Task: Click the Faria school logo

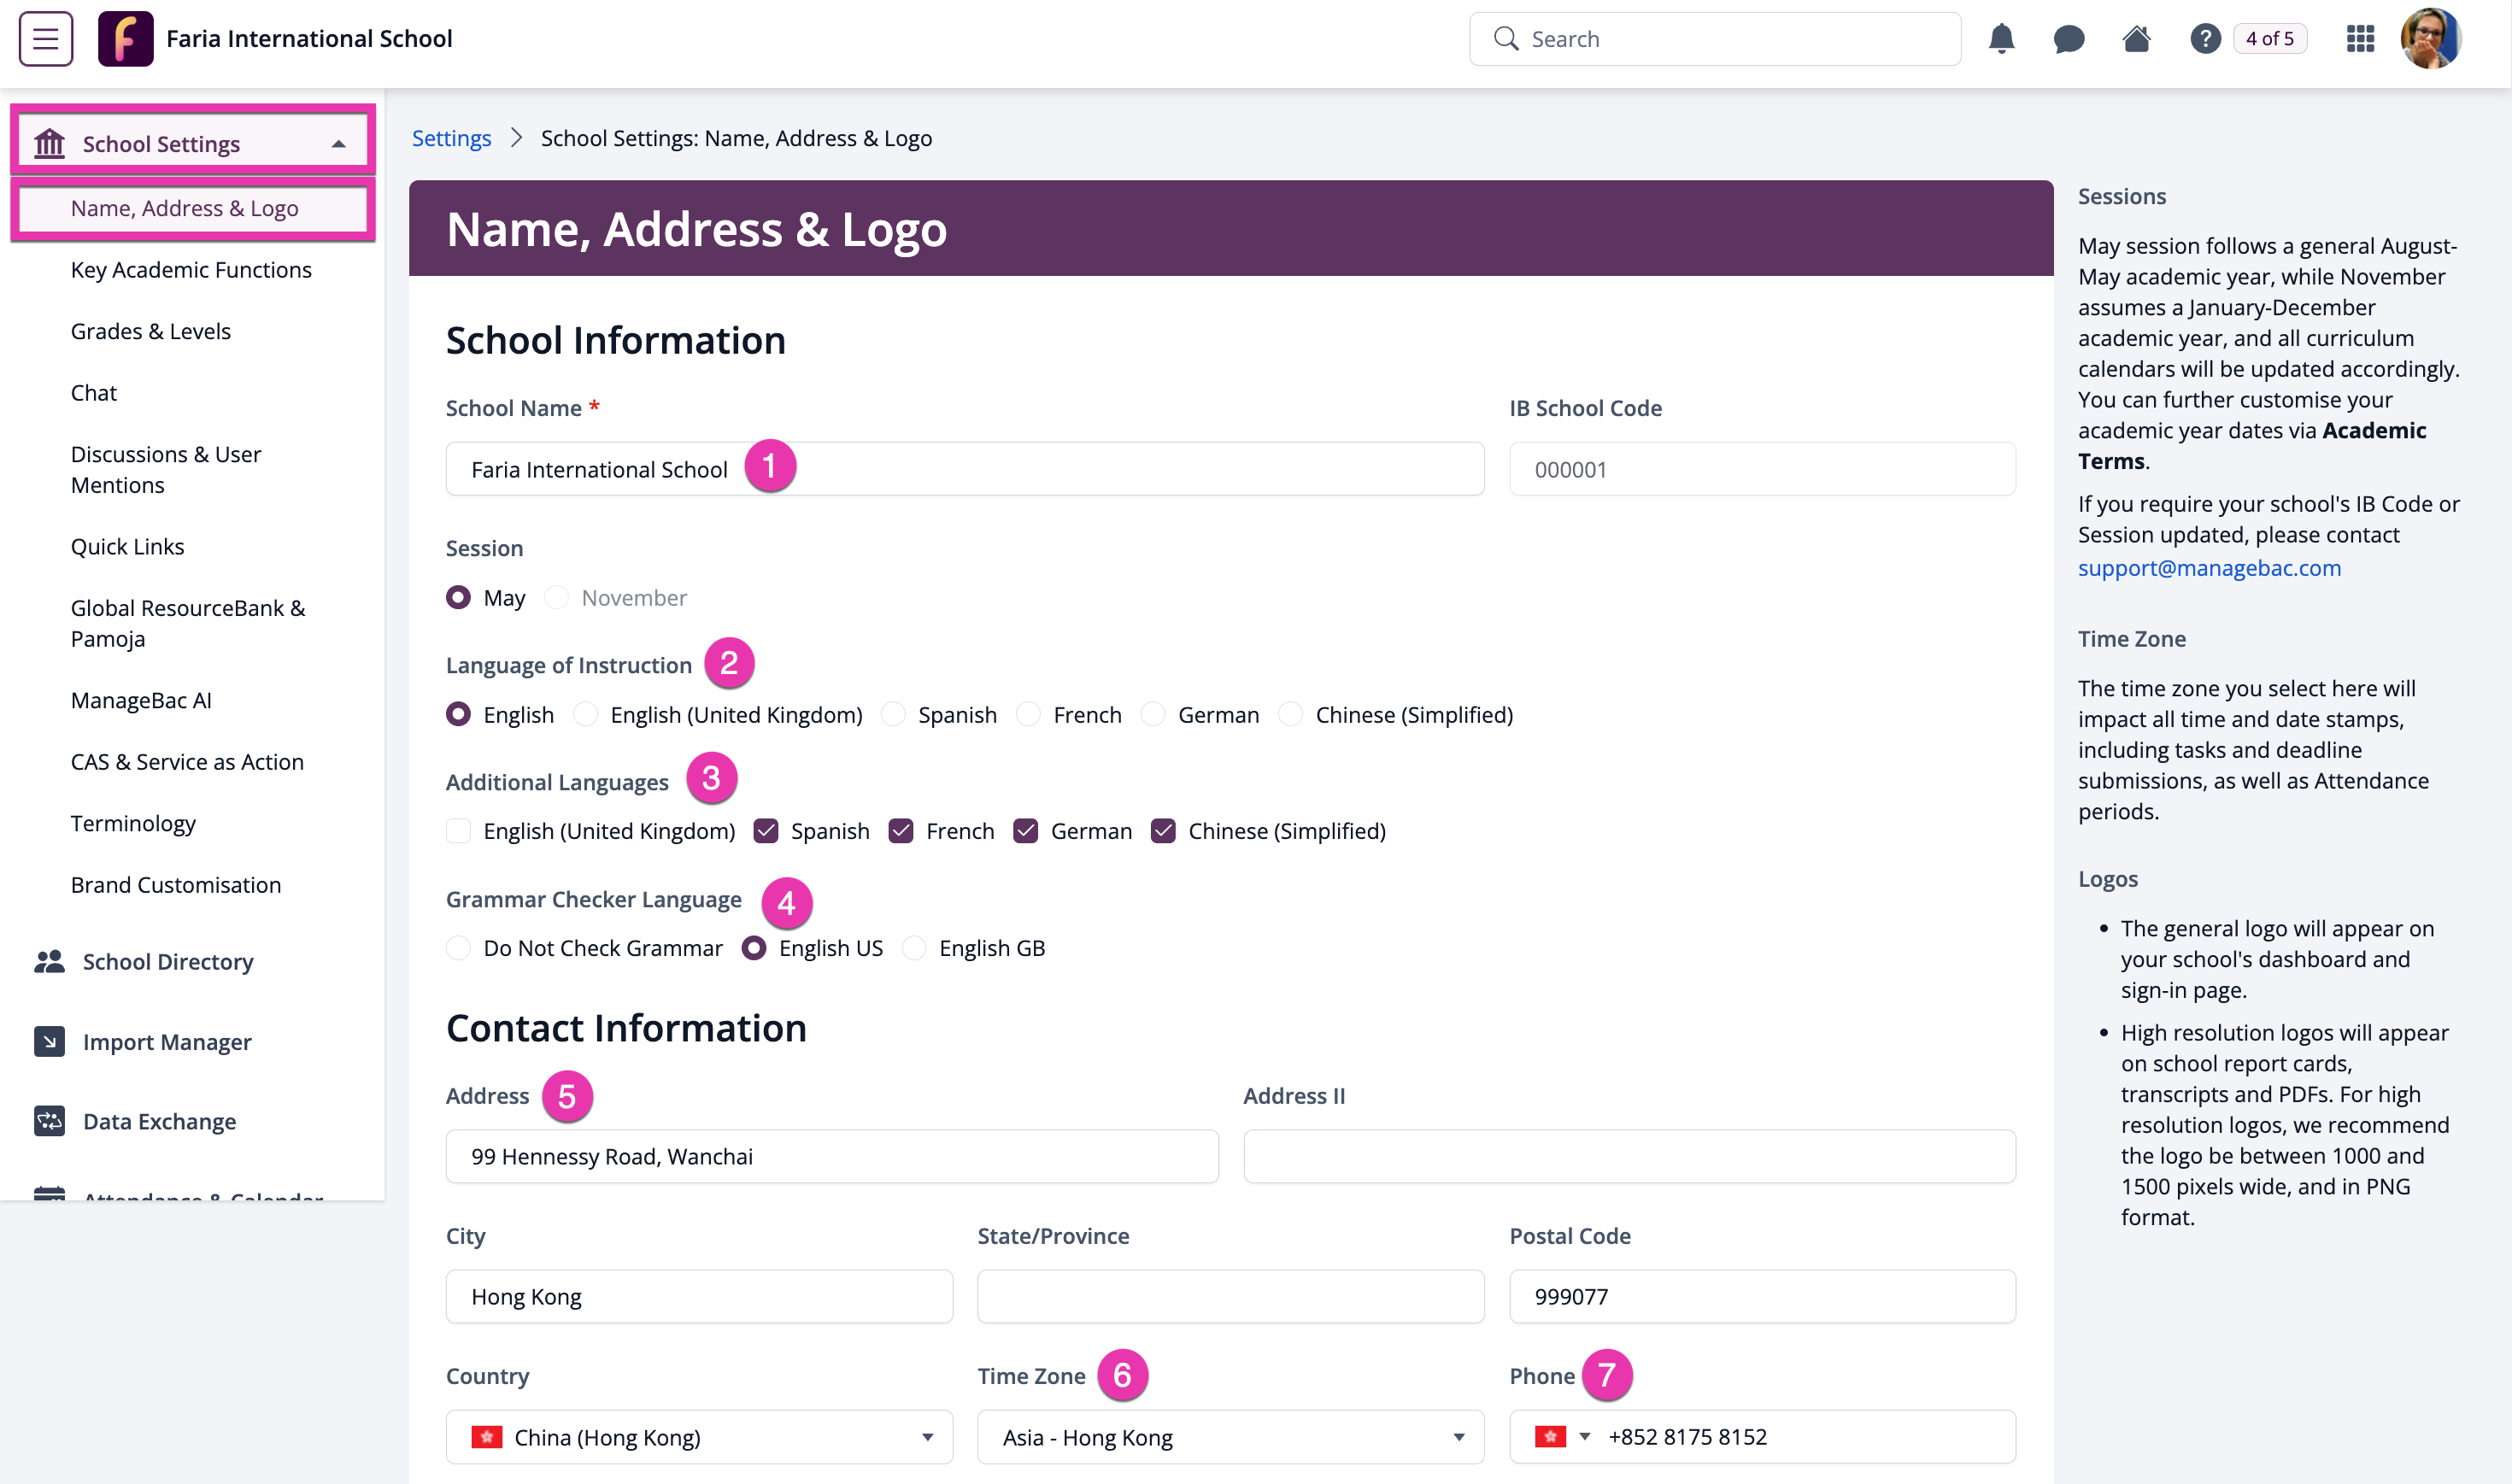Action: [125, 39]
